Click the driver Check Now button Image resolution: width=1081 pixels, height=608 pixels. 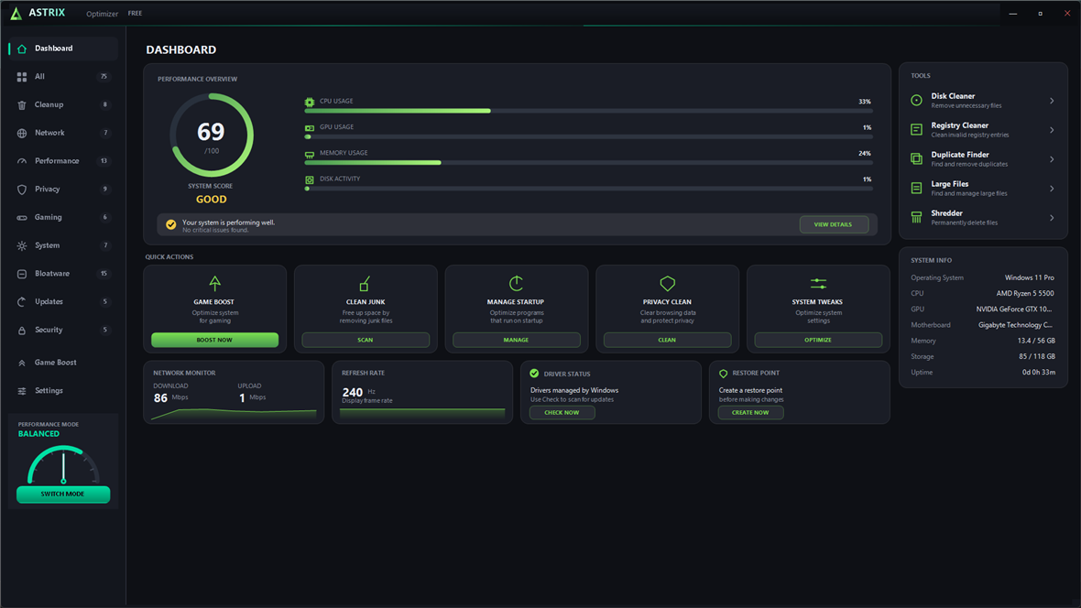coord(562,413)
